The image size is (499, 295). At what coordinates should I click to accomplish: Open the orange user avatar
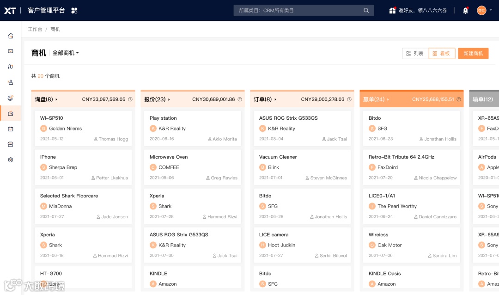point(481,11)
